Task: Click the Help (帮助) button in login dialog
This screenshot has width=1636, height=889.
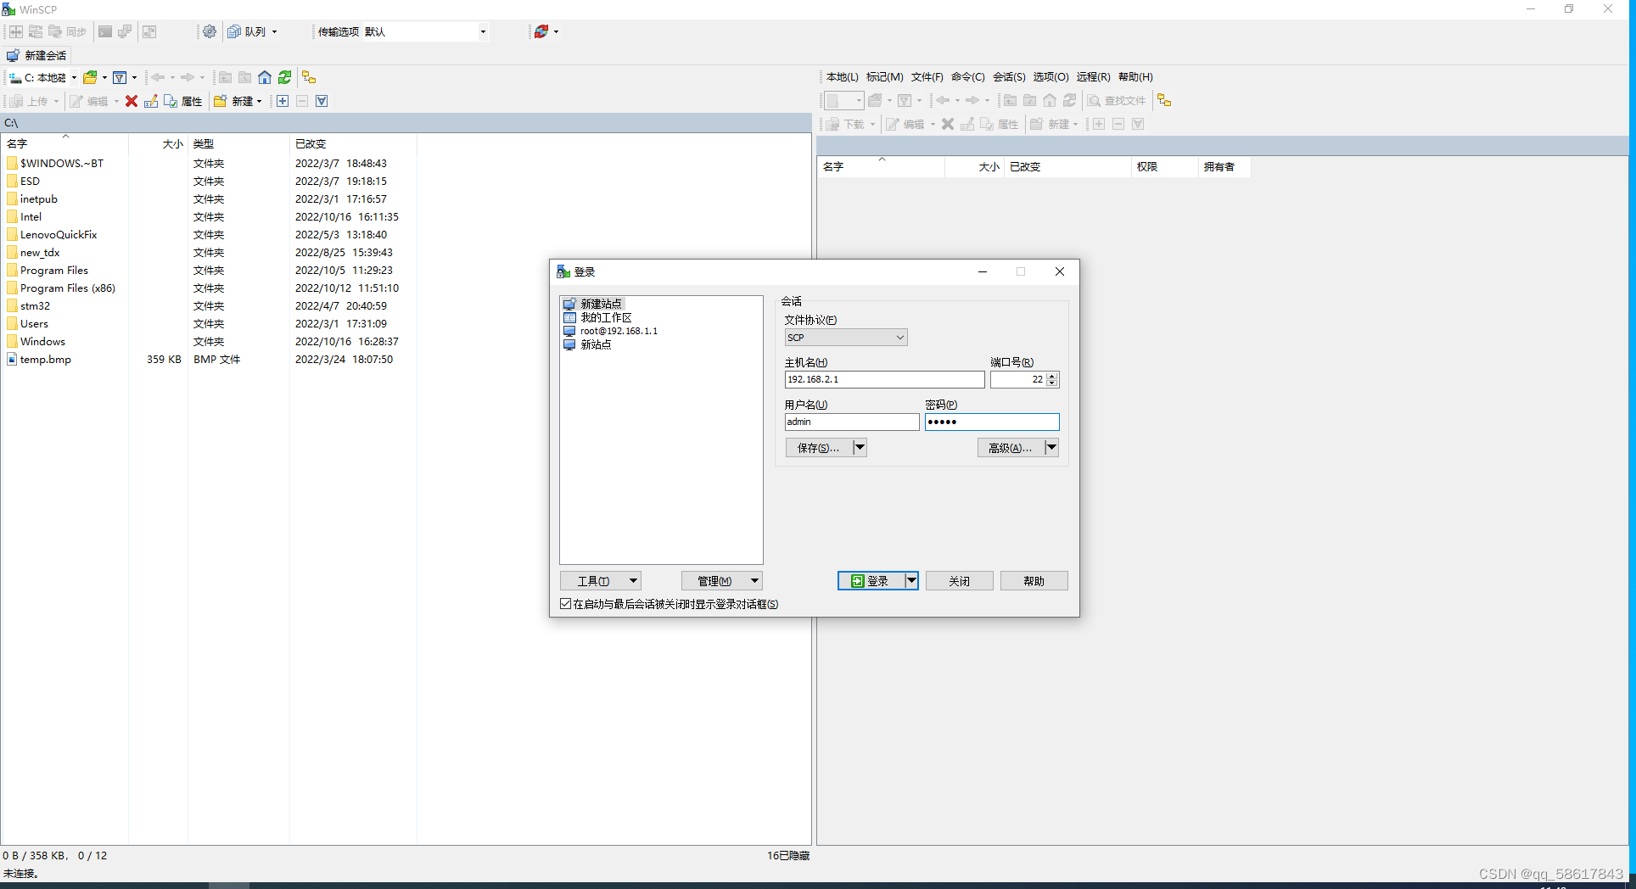Action: click(x=1034, y=580)
